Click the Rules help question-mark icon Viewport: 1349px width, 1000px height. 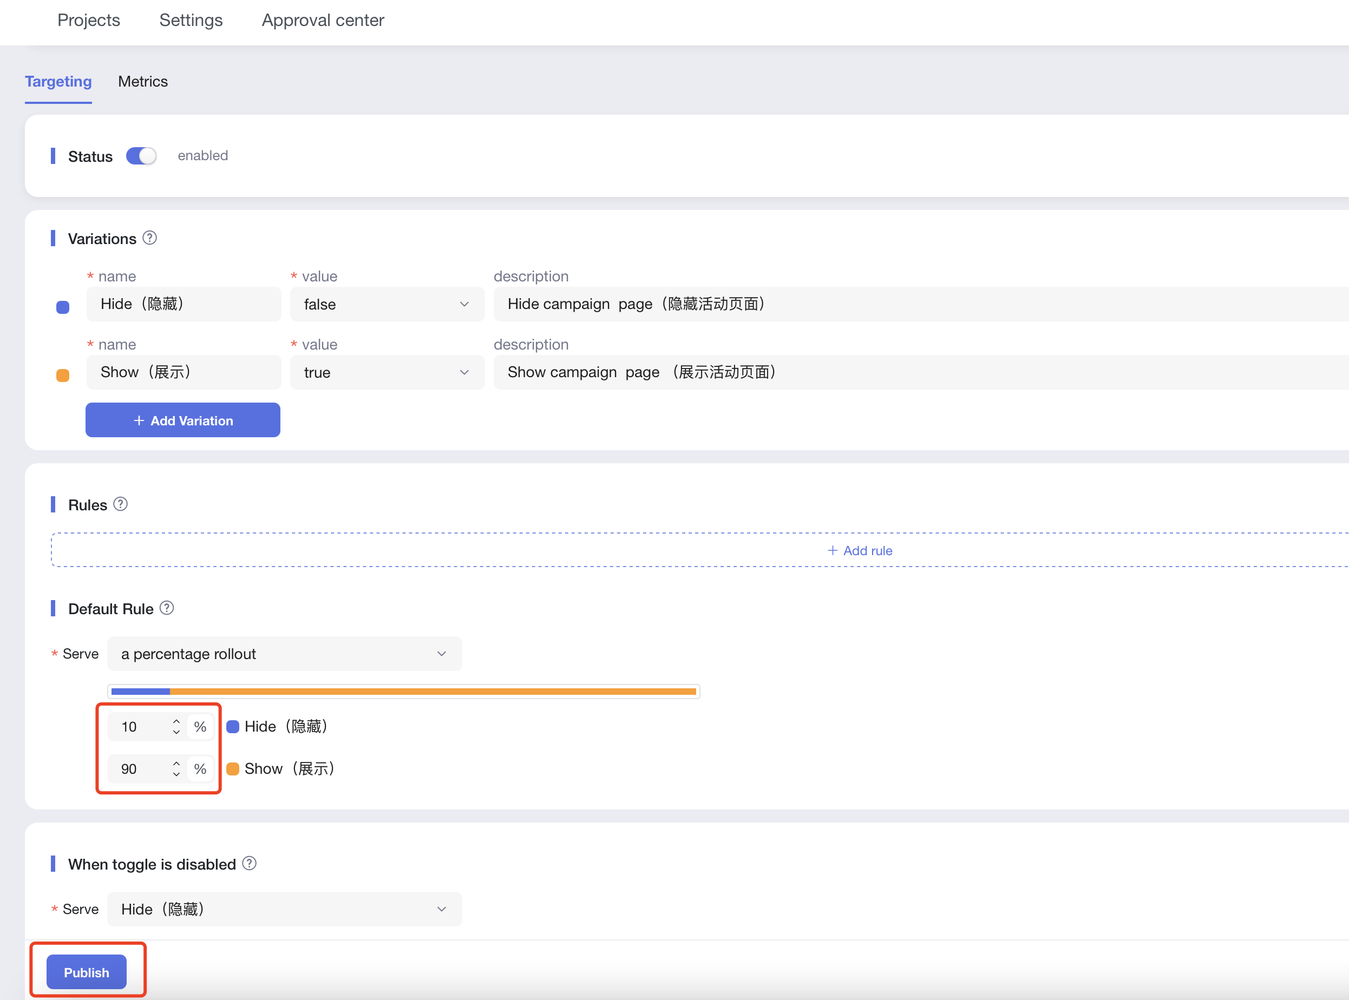coord(121,504)
